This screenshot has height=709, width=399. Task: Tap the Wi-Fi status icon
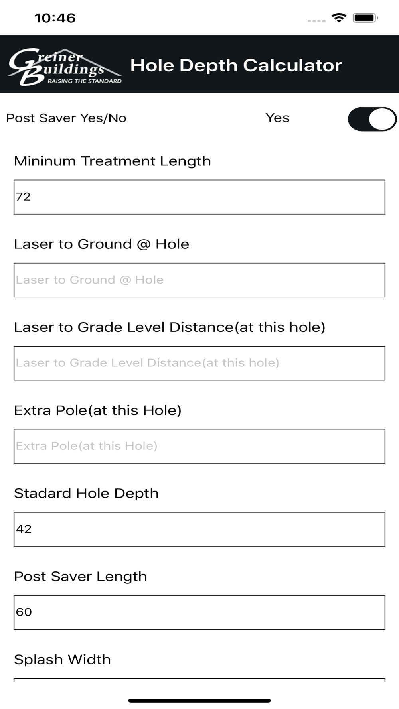pyautogui.click(x=339, y=18)
